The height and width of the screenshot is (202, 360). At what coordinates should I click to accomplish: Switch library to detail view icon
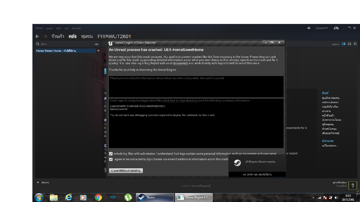344,44
